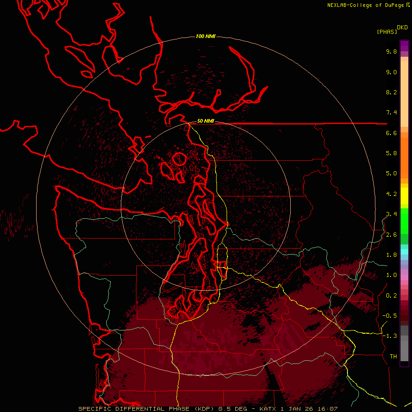This screenshot has height=412, width=412.
Task: Click the 100 NMI range ring label
Action: tap(206, 36)
